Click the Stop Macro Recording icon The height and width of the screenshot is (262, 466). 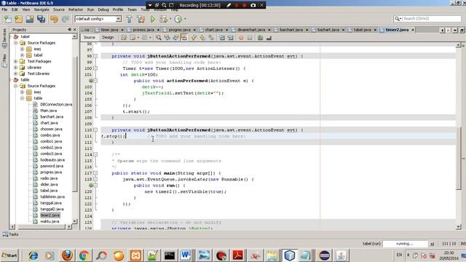point(250,38)
